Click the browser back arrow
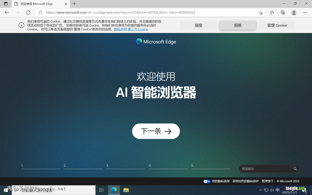Image resolution: width=312 pixels, height=195 pixels. click(x=7, y=12)
